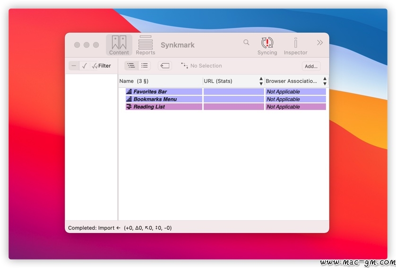The width and height of the screenshot is (396, 268).
Task: Click the Reading List folder icon
Action: (129, 107)
